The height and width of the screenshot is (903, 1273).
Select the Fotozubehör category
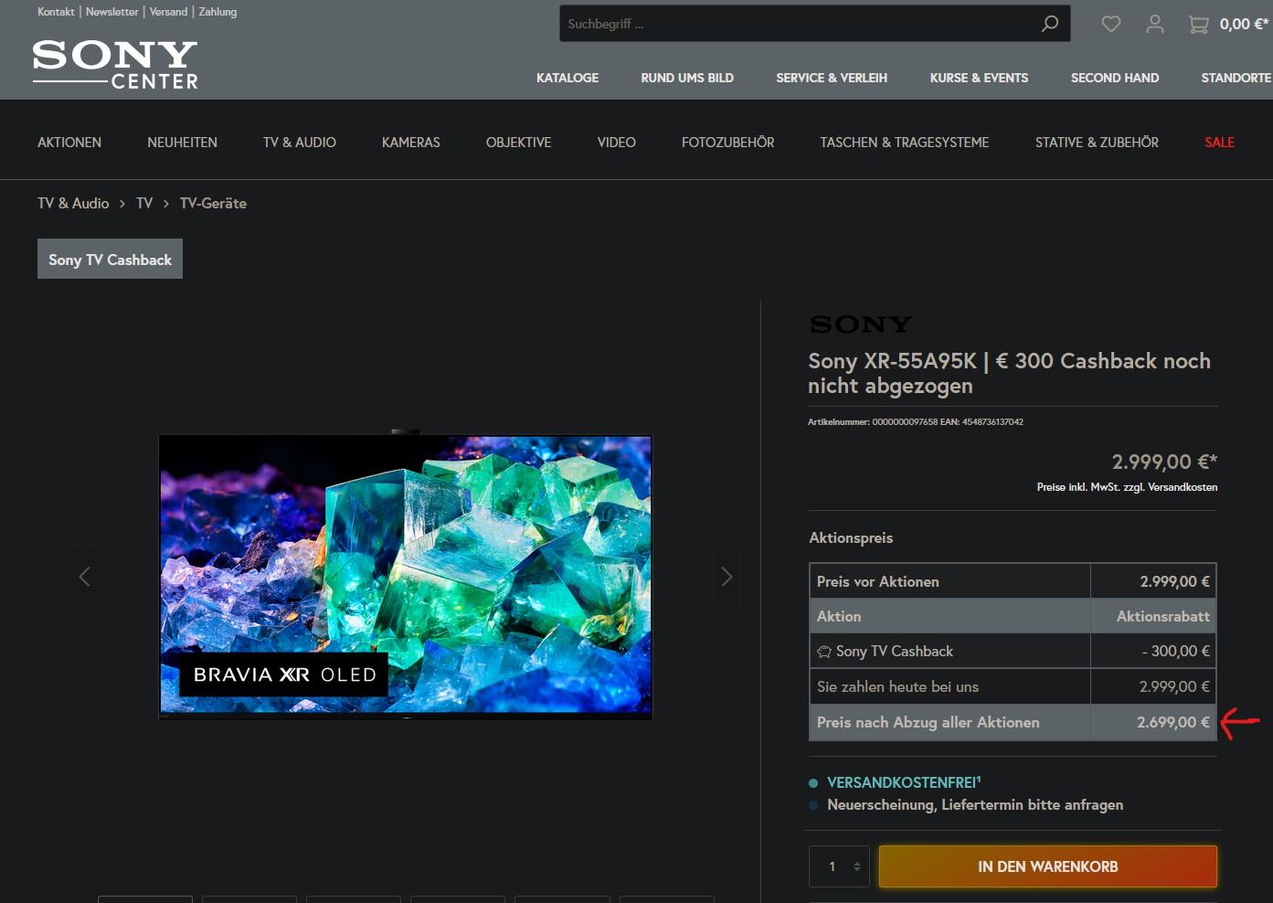[727, 143]
